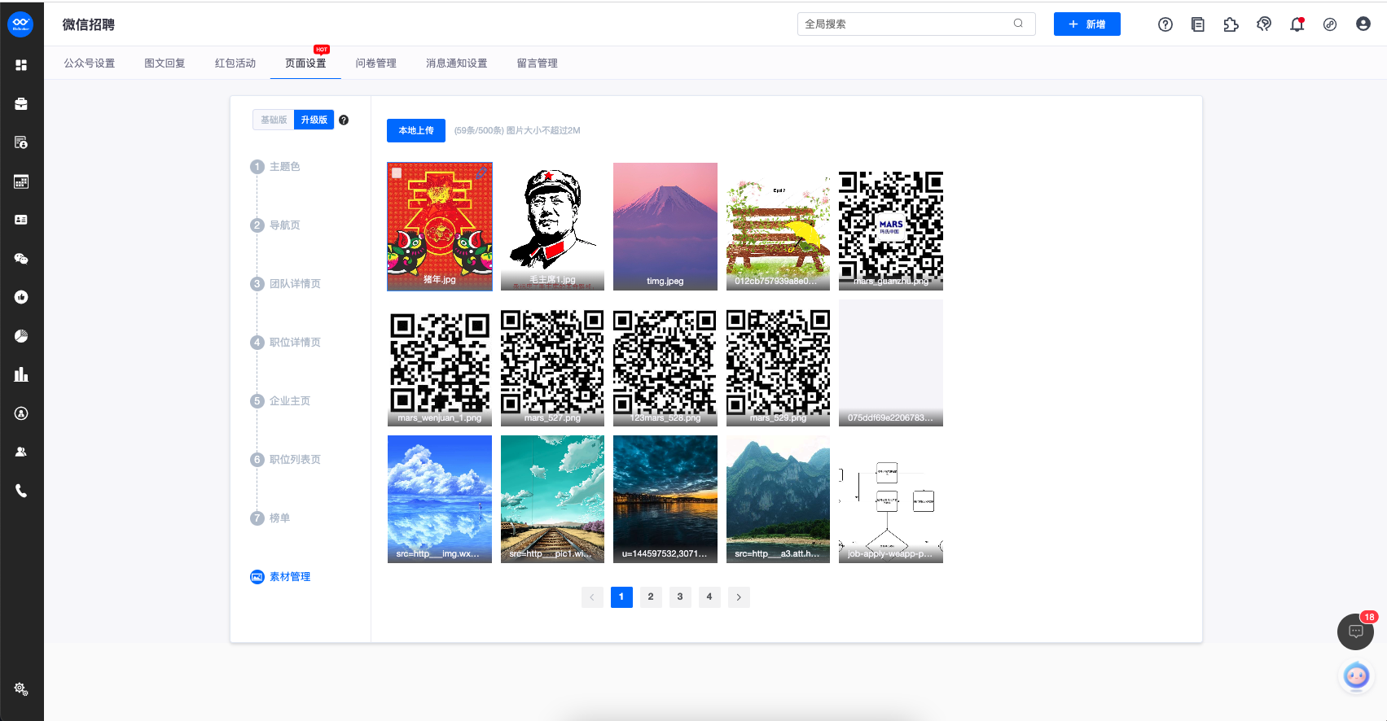
Task: Select the 毛主席1.jpg thumbnail
Action: click(x=552, y=226)
